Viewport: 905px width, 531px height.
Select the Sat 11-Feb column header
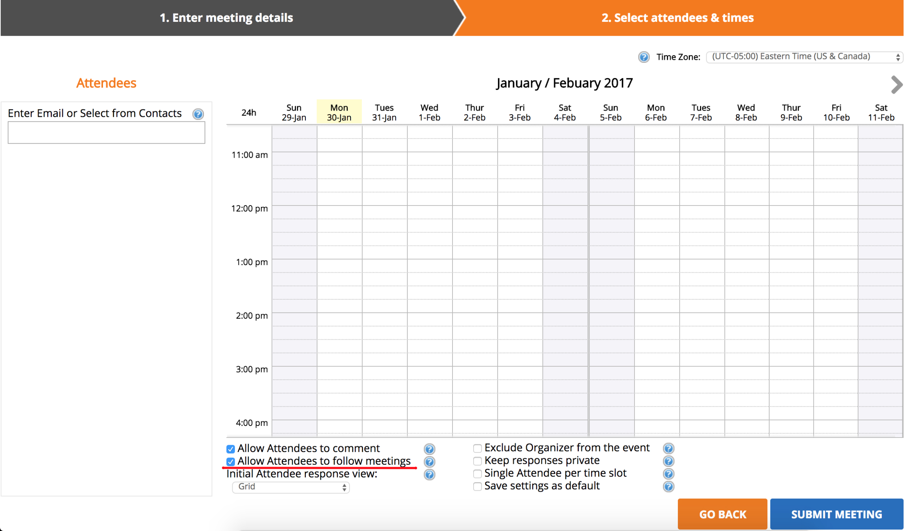(881, 112)
